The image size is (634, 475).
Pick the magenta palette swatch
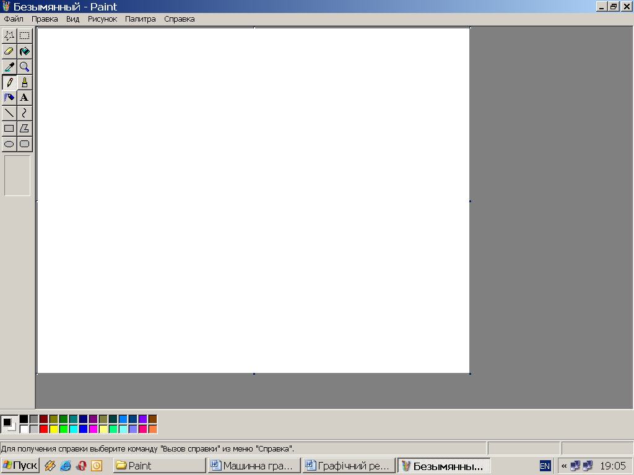pos(93,429)
